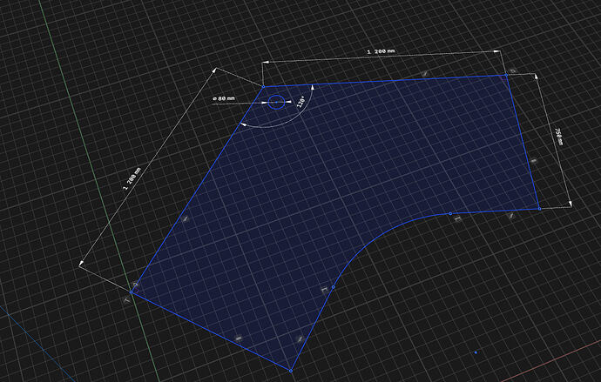Image resolution: width=601 pixels, height=382 pixels.
Task: Click the constraint icon on the long 1 200 mm diagonal edge
Action: point(186,219)
